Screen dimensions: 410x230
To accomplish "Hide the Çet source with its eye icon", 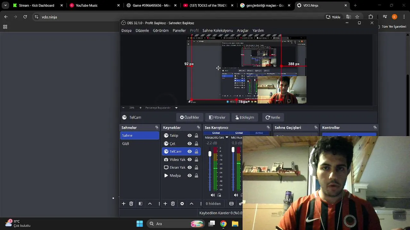I will [190, 143].
